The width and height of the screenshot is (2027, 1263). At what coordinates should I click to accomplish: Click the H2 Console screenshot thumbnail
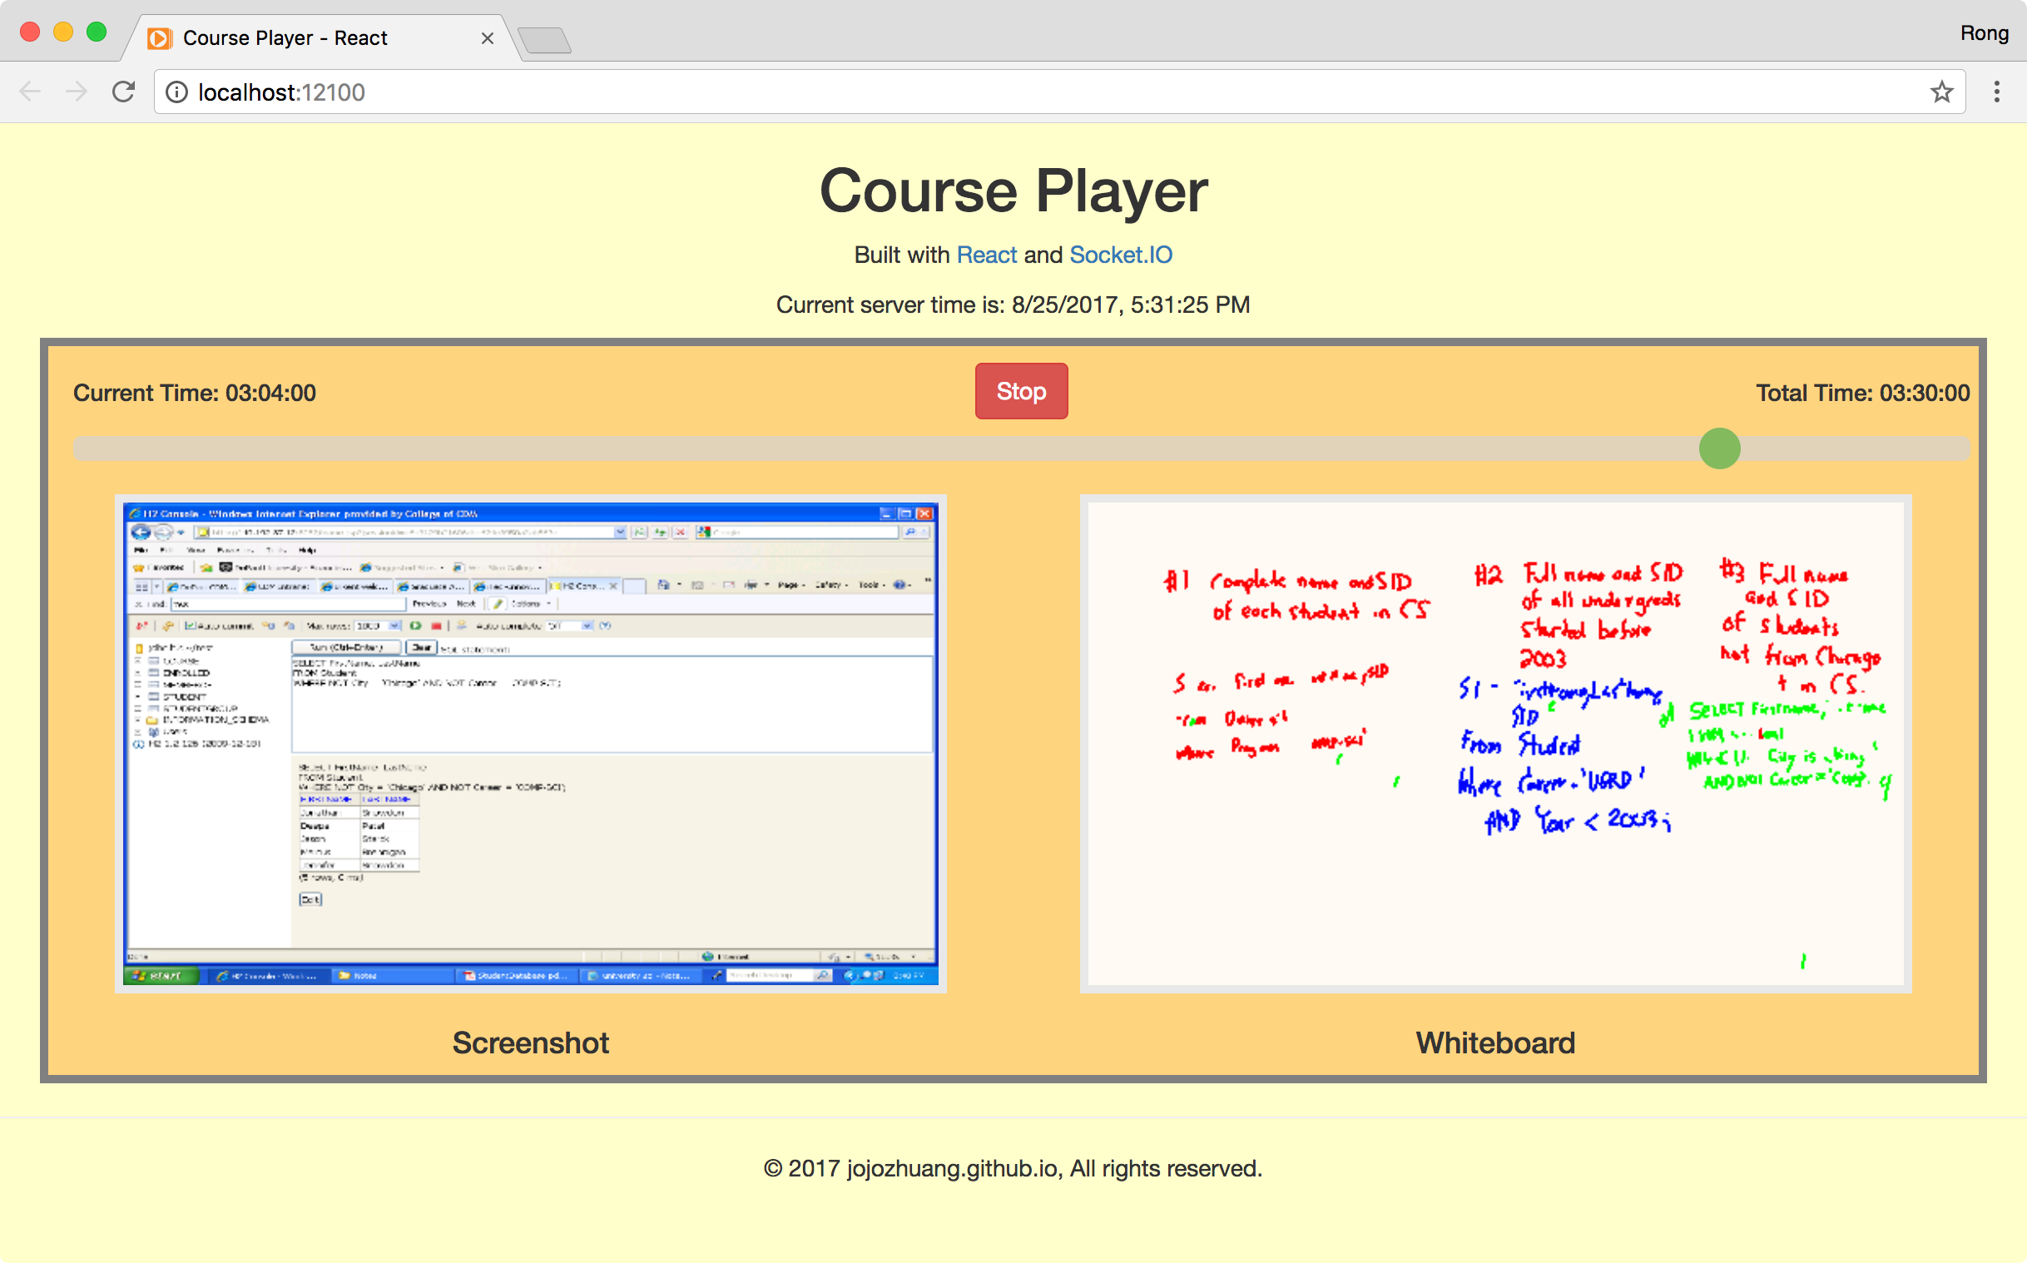530,744
